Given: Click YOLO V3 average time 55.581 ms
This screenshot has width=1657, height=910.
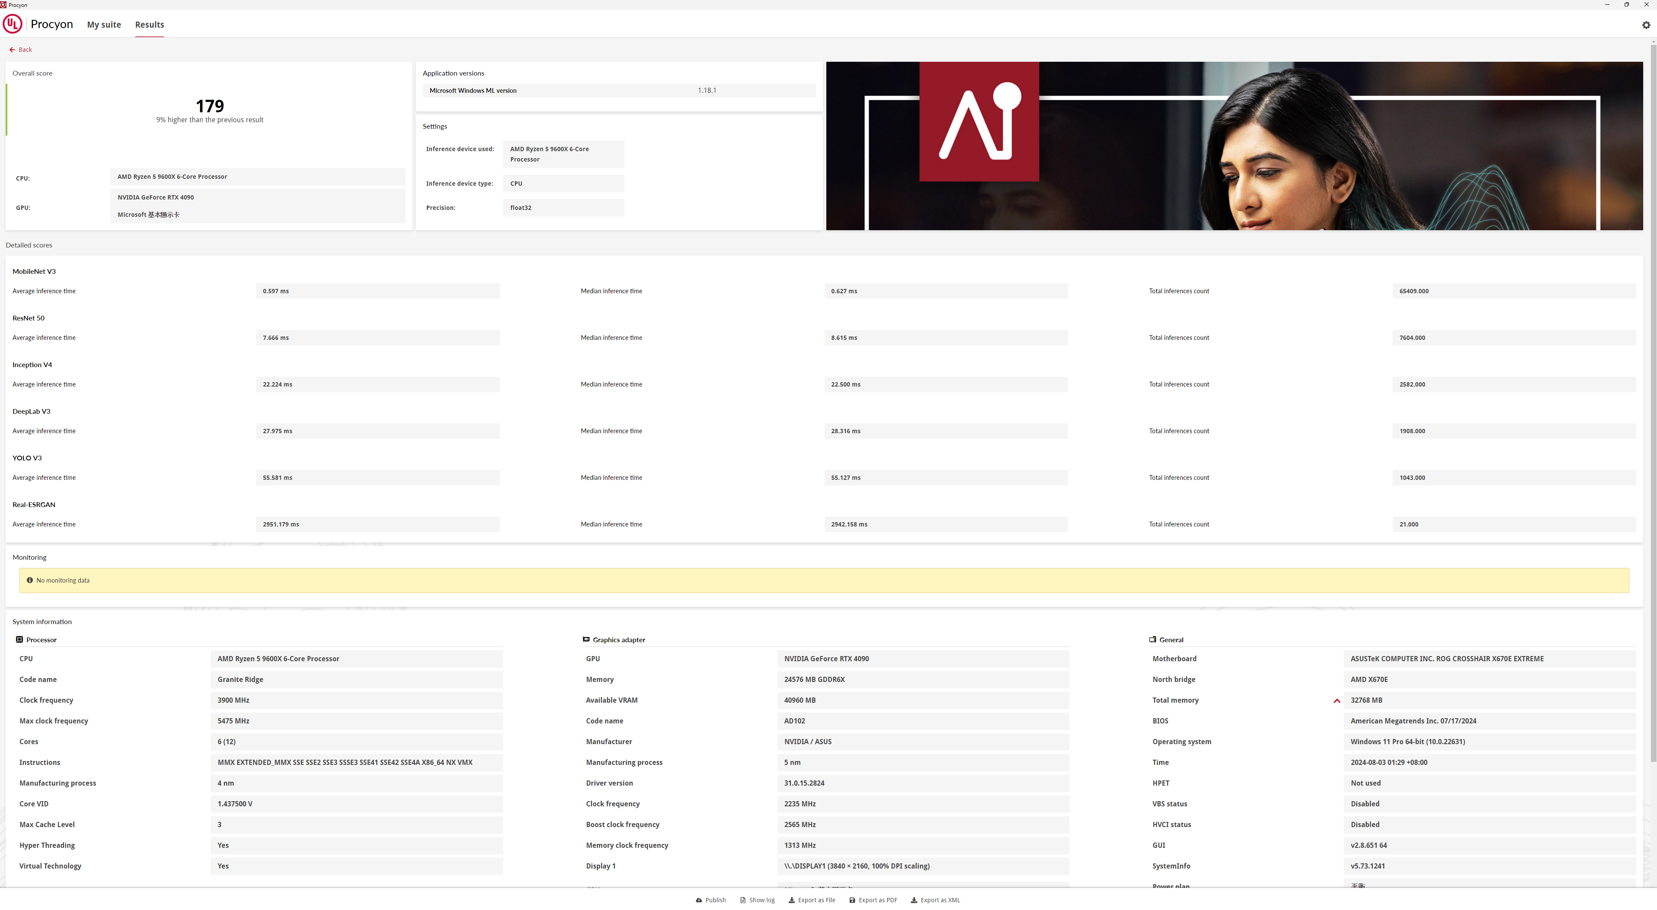Looking at the screenshot, I should (x=378, y=478).
